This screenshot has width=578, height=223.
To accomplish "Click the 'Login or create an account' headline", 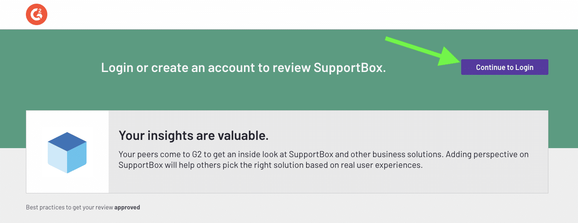I will coord(244,67).
